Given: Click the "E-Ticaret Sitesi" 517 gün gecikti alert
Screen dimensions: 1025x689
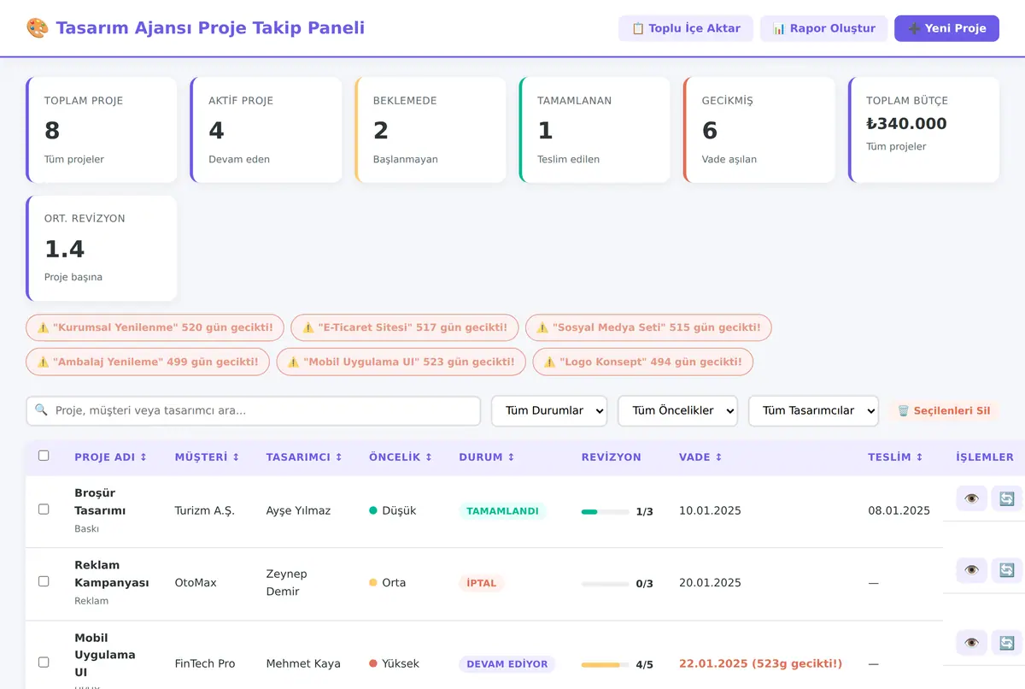Looking at the screenshot, I should (405, 327).
